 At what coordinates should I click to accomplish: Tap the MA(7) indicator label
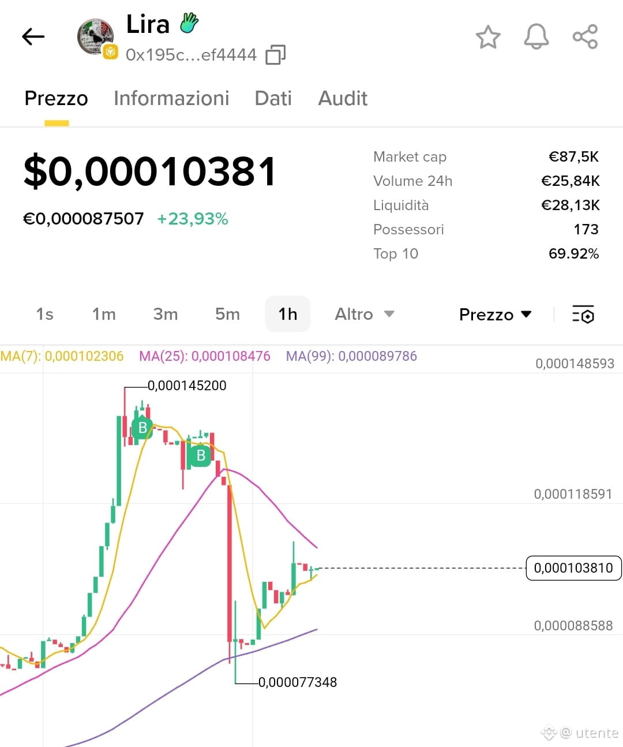pos(62,356)
